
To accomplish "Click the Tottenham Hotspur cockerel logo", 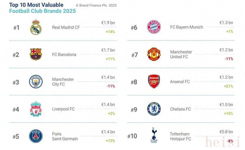I will pyautogui.click(x=154, y=135).
